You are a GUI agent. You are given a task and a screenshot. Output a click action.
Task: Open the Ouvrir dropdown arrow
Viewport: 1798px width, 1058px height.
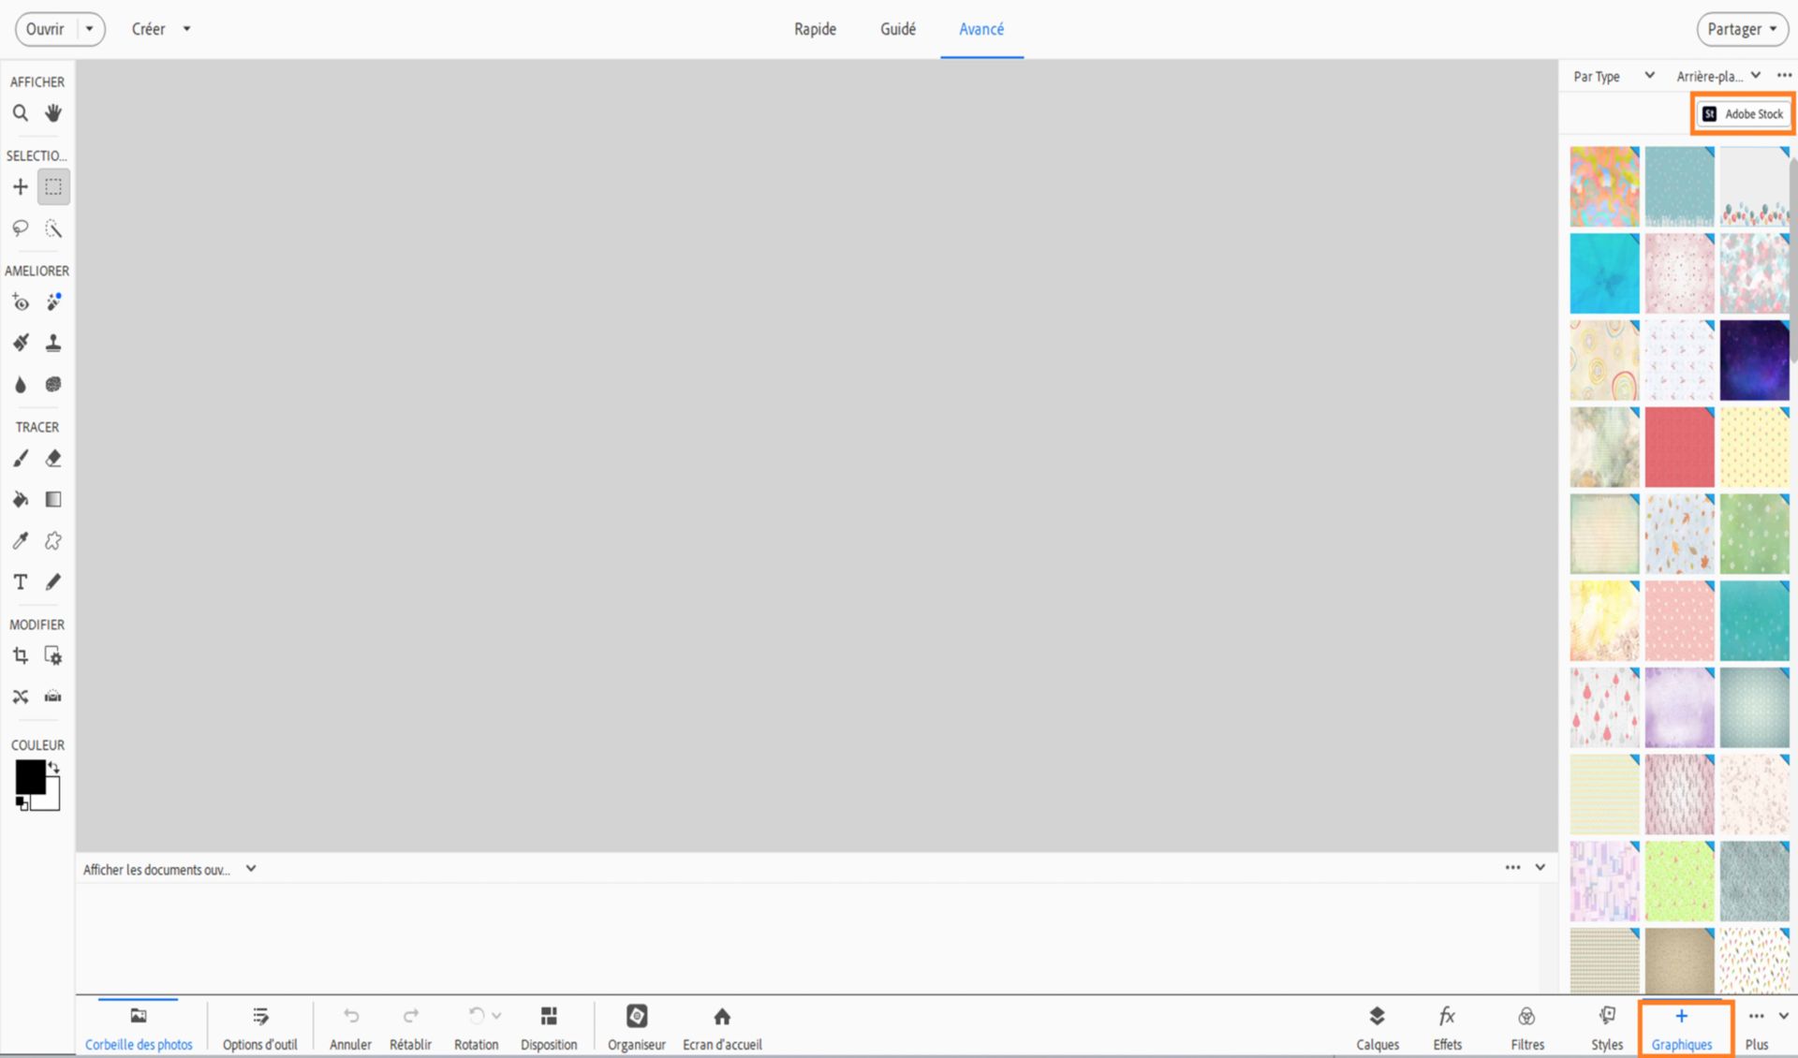[x=89, y=29]
